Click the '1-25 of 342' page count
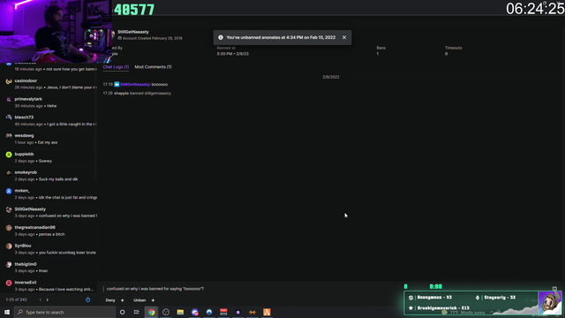 point(17,299)
